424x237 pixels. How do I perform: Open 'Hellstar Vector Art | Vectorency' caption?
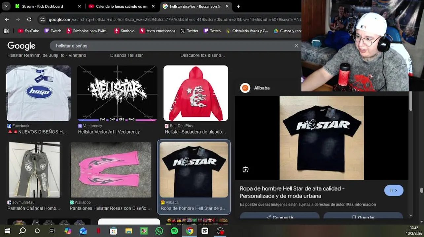pos(109,132)
